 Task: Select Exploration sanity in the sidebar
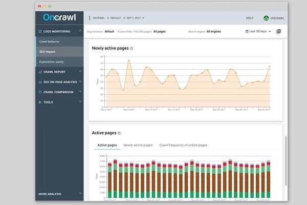coord(51,61)
